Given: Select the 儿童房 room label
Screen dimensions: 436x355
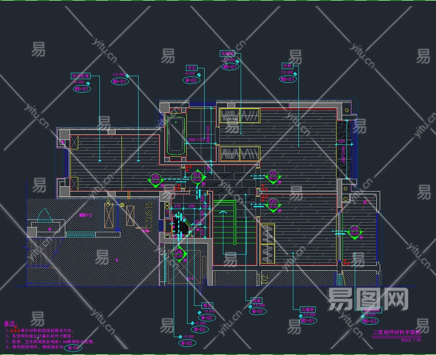Looking at the screenshot, I should tap(308, 309).
